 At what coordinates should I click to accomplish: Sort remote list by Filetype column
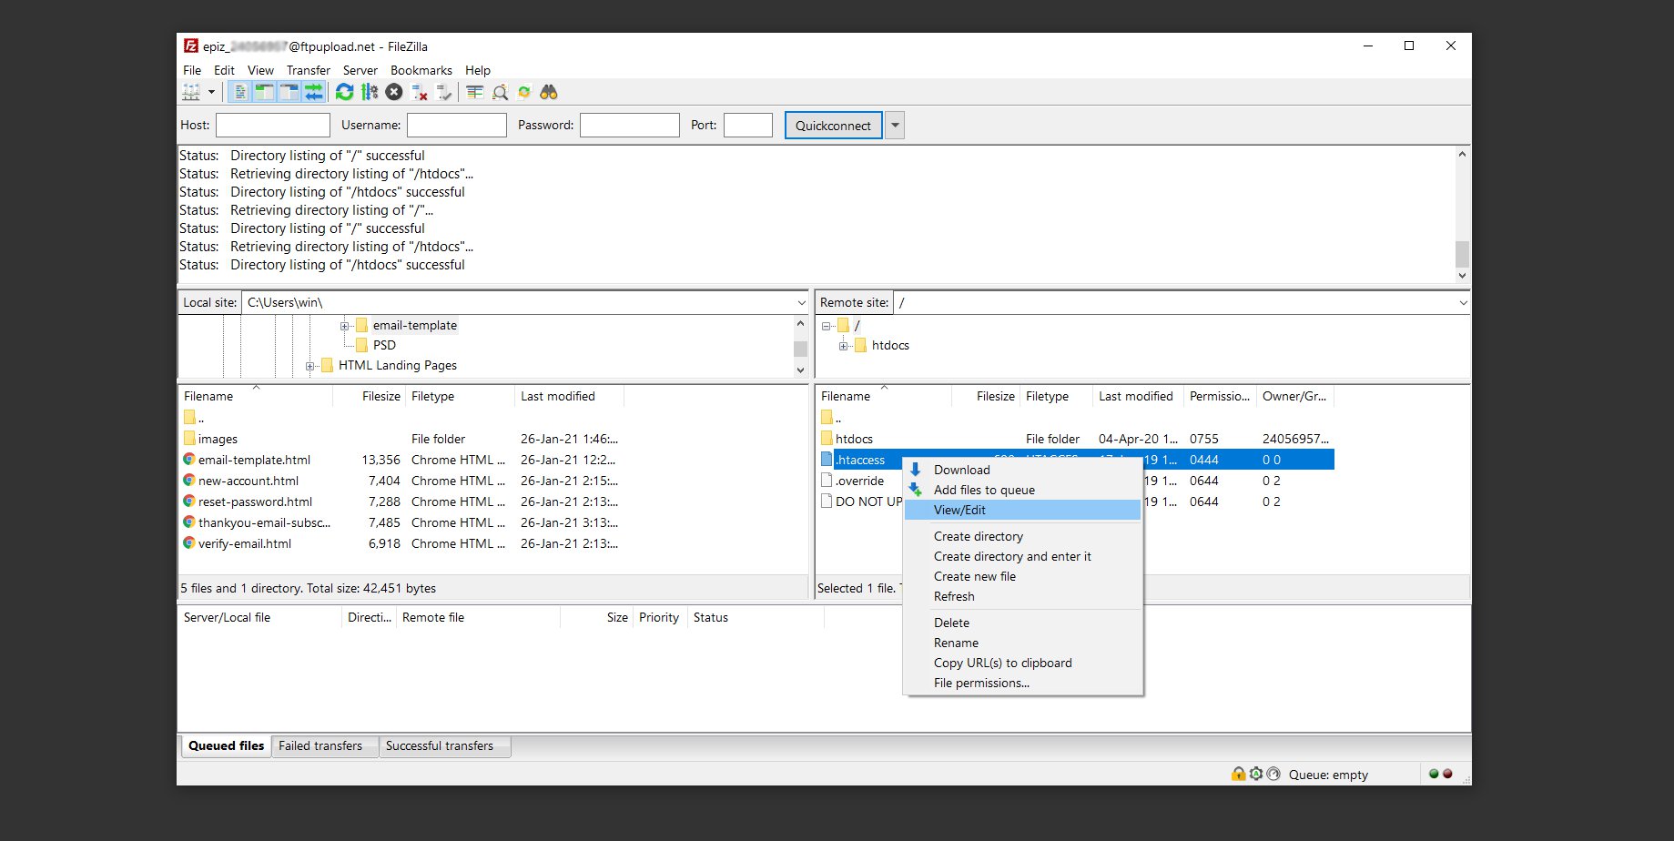click(x=1056, y=396)
